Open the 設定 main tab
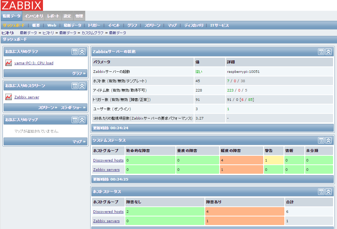 point(67,16)
